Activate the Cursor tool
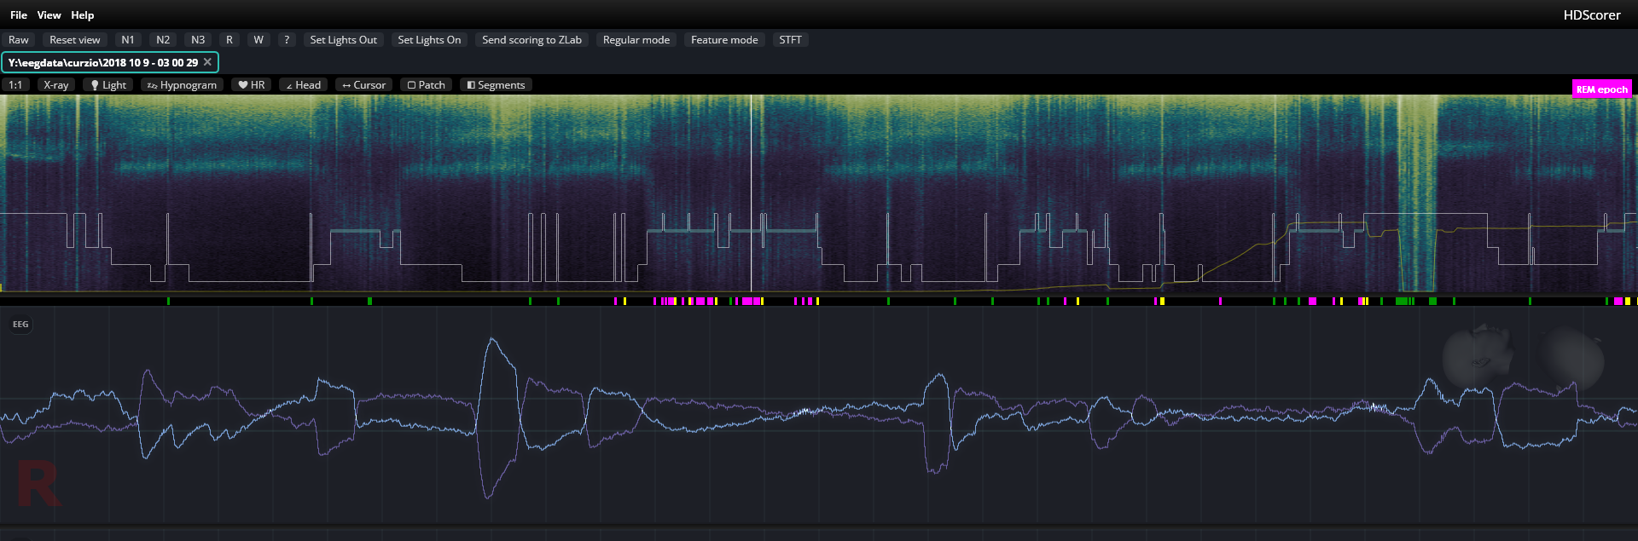1638x541 pixels. click(x=363, y=85)
